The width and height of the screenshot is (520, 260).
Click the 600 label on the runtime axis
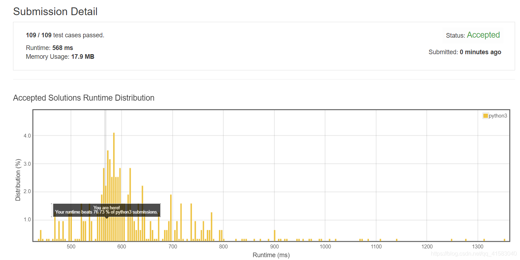click(x=122, y=247)
